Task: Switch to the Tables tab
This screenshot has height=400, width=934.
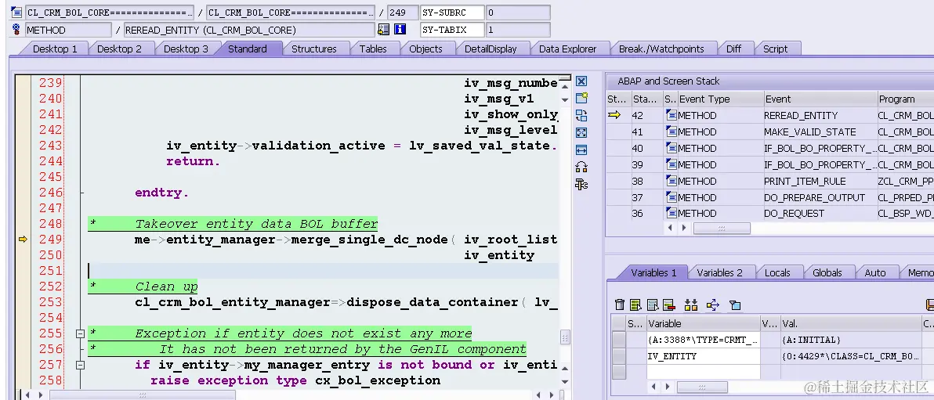Action: (x=373, y=49)
